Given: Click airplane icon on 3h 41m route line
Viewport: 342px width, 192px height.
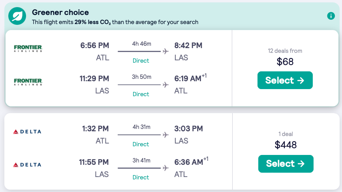Looking at the screenshot, I should [x=165, y=168].
